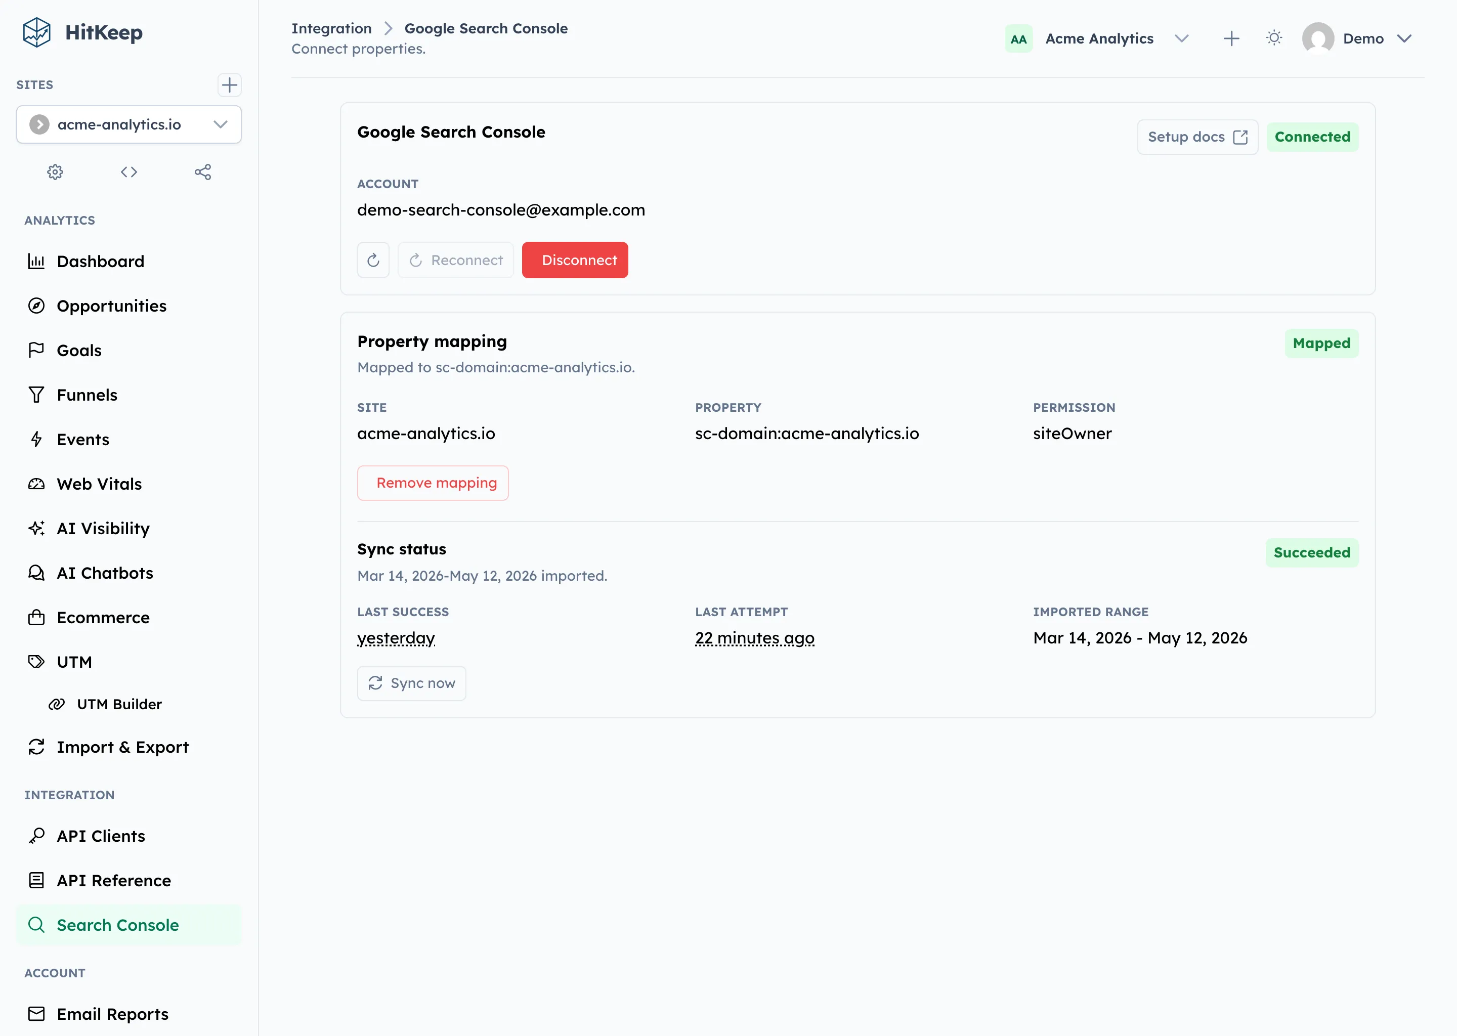Image resolution: width=1457 pixels, height=1036 pixels.
Task: Open Web Vitals page
Action: click(x=129, y=484)
